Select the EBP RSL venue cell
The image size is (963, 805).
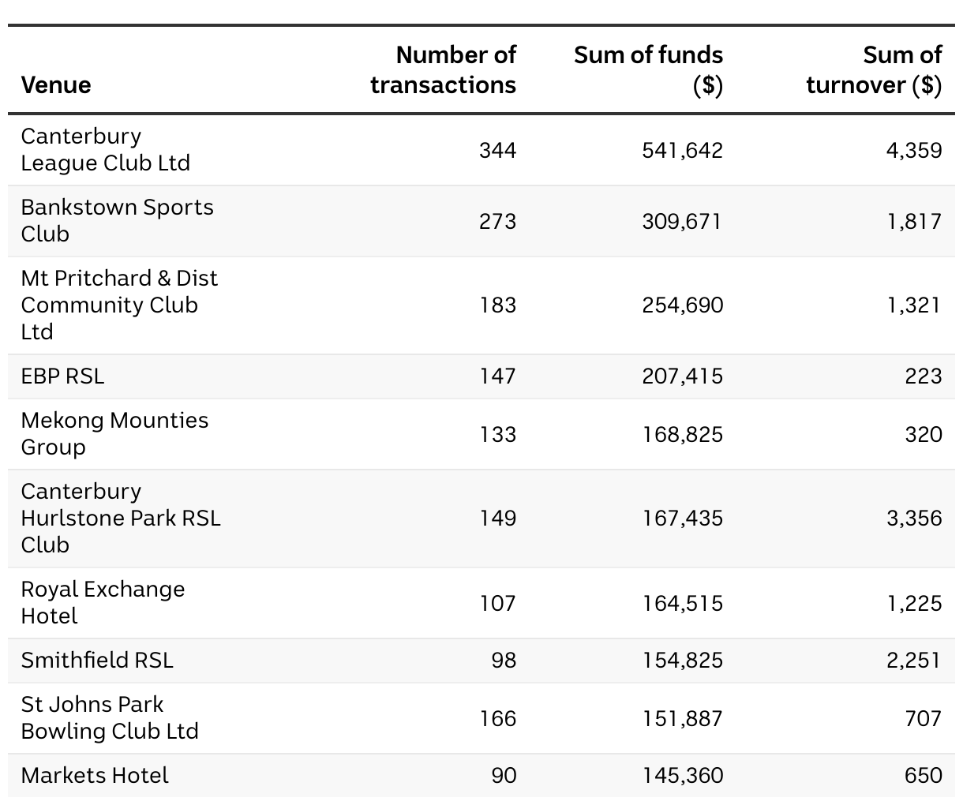(62, 376)
